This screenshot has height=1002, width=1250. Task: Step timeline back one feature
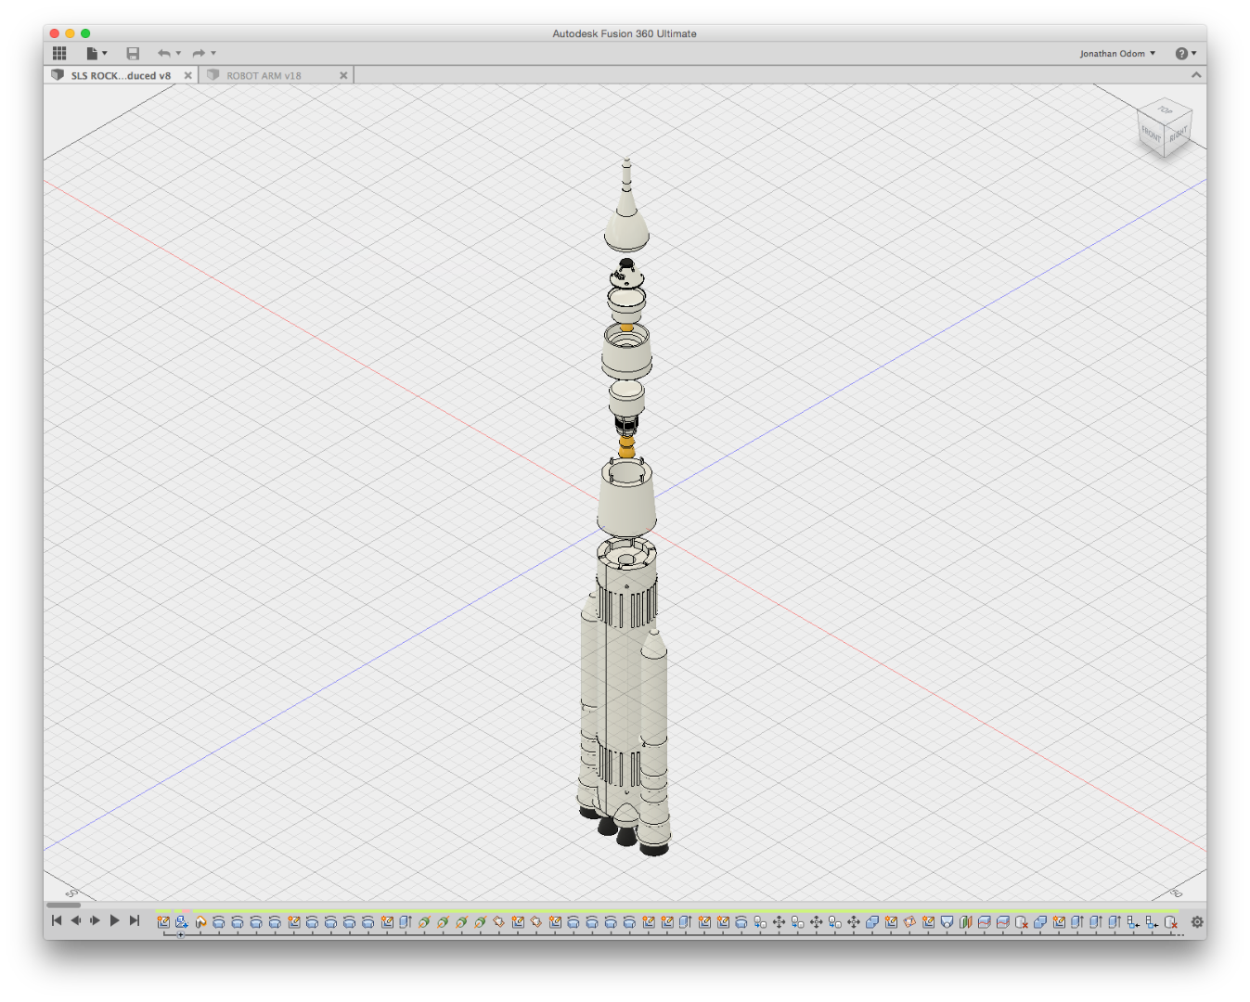click(76, 920)
